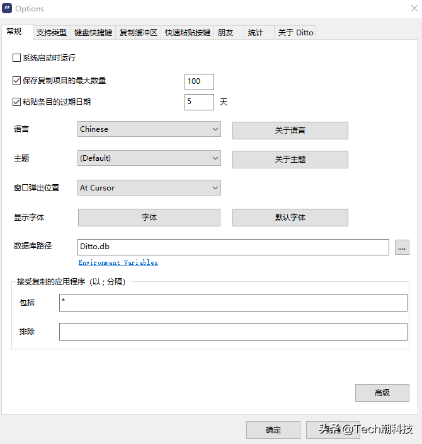The height and width of the screenshot is (444, 422).
Task: Click the 包括 applications input field
Action: [233, 303]
